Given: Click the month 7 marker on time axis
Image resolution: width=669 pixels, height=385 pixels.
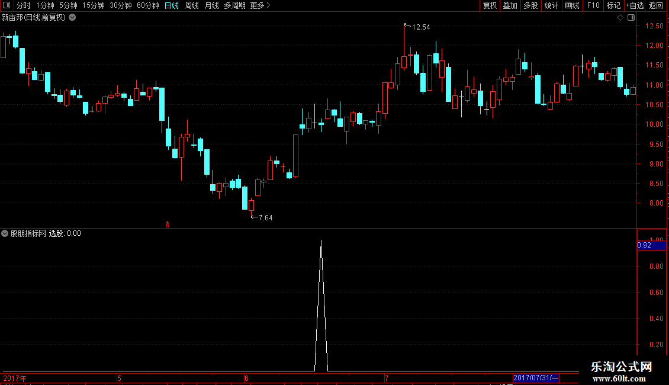Looking at the screenshot, I should [x=387, y=378].
